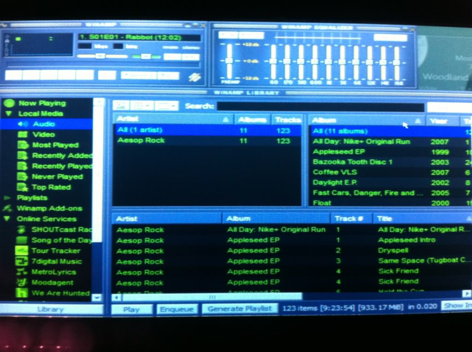Click the first library view toolbar button
Image resolution: width=472 pixels, height=352 pixels.
tap(121, 106)
